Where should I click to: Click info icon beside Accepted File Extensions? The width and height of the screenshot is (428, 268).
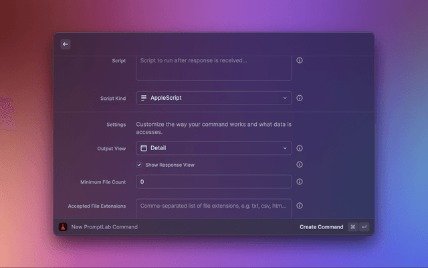click(300, 206)
